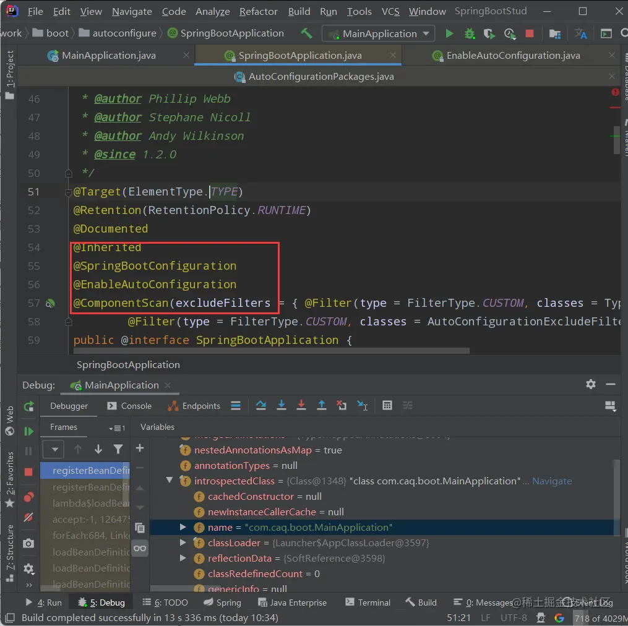Open the 4: Run tool window
The height and width of the screenshot is (626, 628).
pos(43,602)
